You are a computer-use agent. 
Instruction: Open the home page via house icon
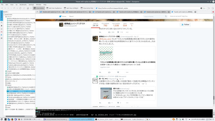(28, 8)
